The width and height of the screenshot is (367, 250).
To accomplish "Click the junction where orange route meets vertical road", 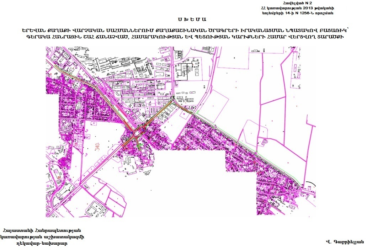I will (173, 101).
